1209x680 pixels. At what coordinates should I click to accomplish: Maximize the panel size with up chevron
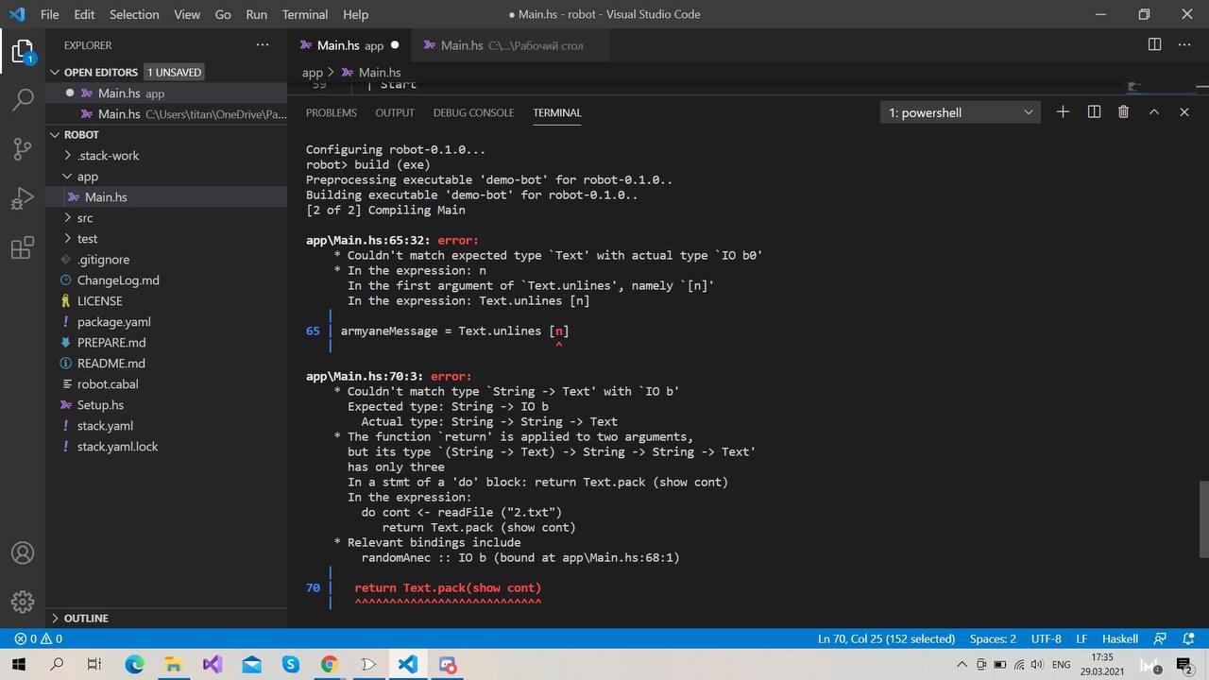coord(1153,112)
